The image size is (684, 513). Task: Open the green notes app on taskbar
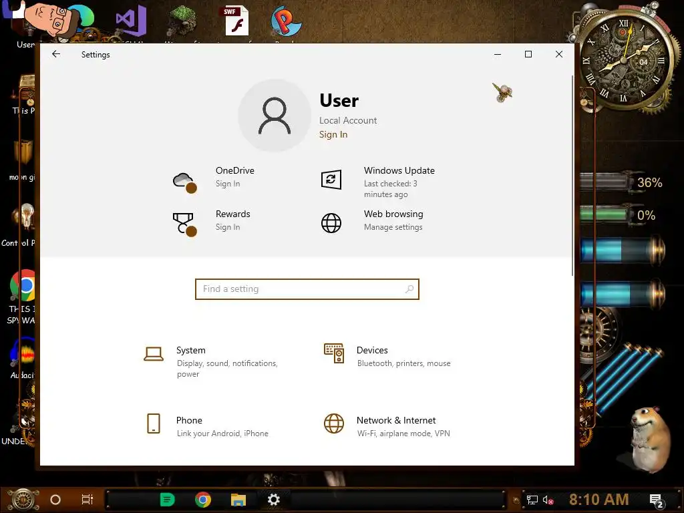tap(167, 500)
